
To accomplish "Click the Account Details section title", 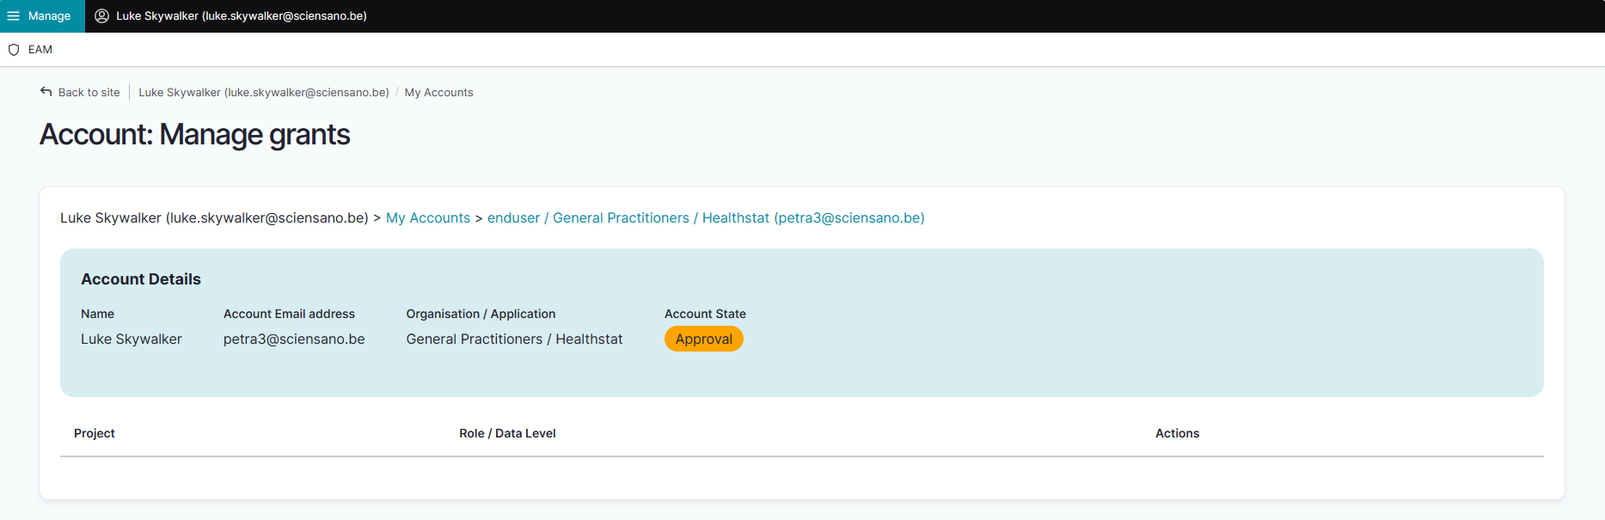I will [141, 279].
